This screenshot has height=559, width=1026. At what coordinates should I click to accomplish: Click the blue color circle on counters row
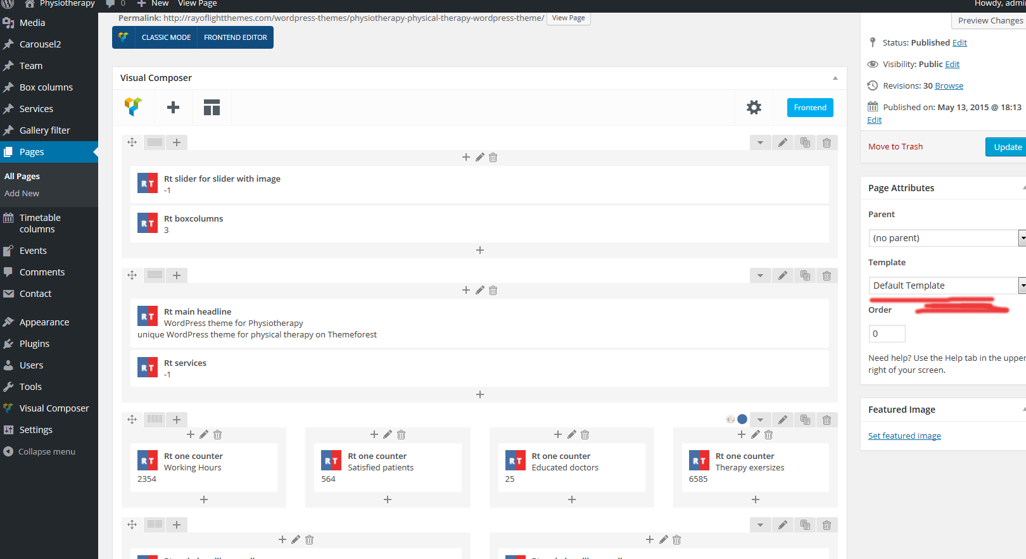point(742,419)
